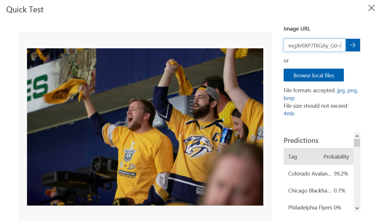Click the 99.2% probability value
Image resolution: width=375 pixels, height=221 pixels.
(x=341, y=174)
